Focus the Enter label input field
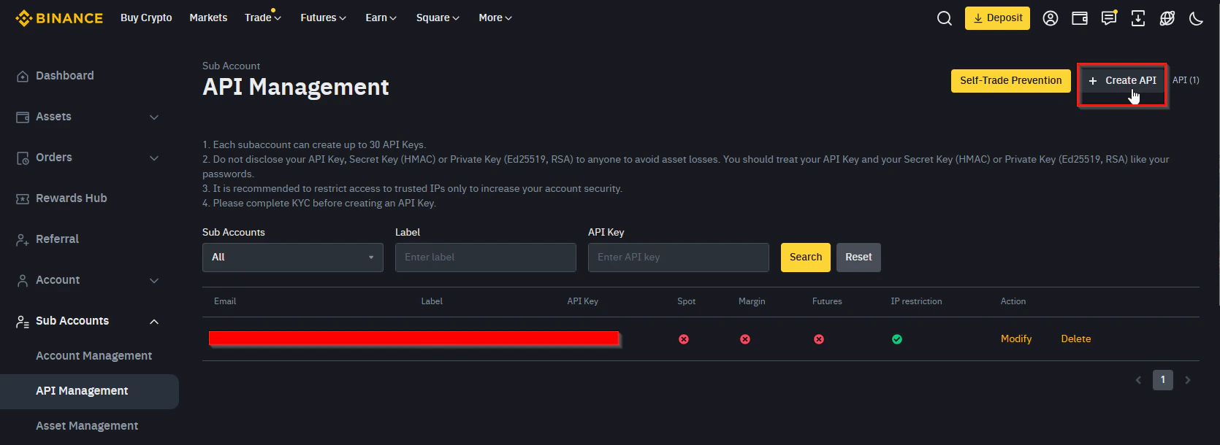The width and height of the screenshot is (1220, 445). [486, 258]
